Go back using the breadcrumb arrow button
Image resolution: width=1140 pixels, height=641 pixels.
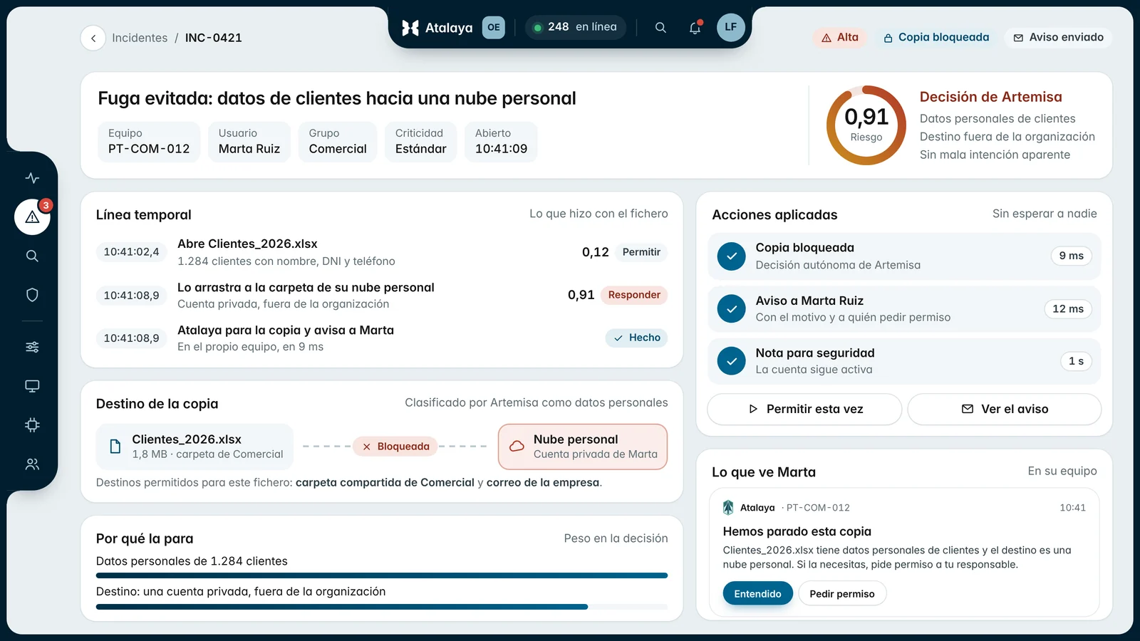tap(93, 38)
